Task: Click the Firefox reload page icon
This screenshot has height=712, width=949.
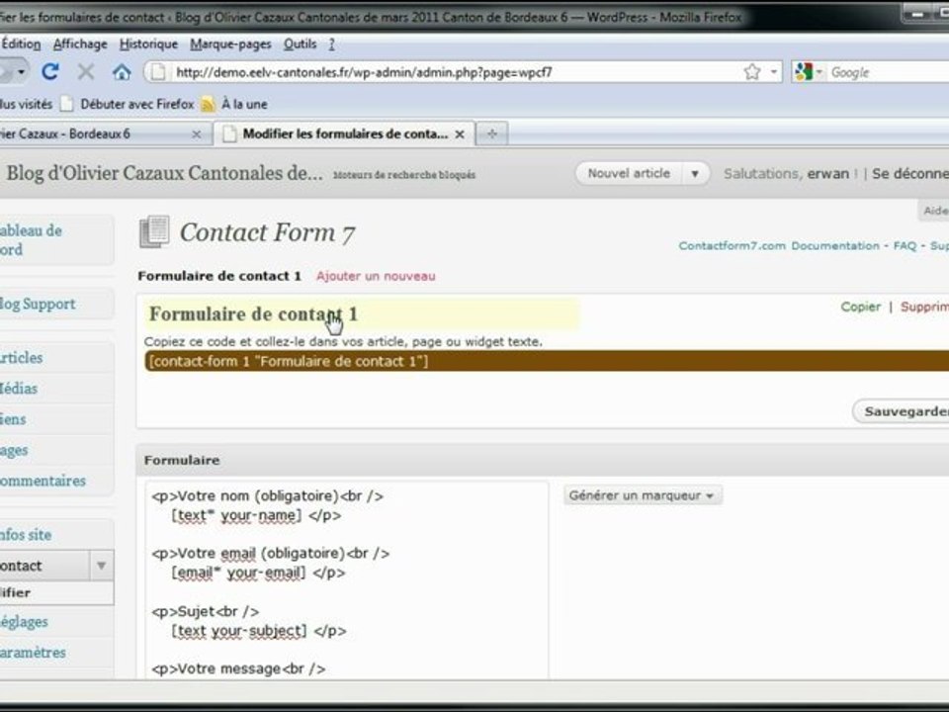Action: point(50,72)
